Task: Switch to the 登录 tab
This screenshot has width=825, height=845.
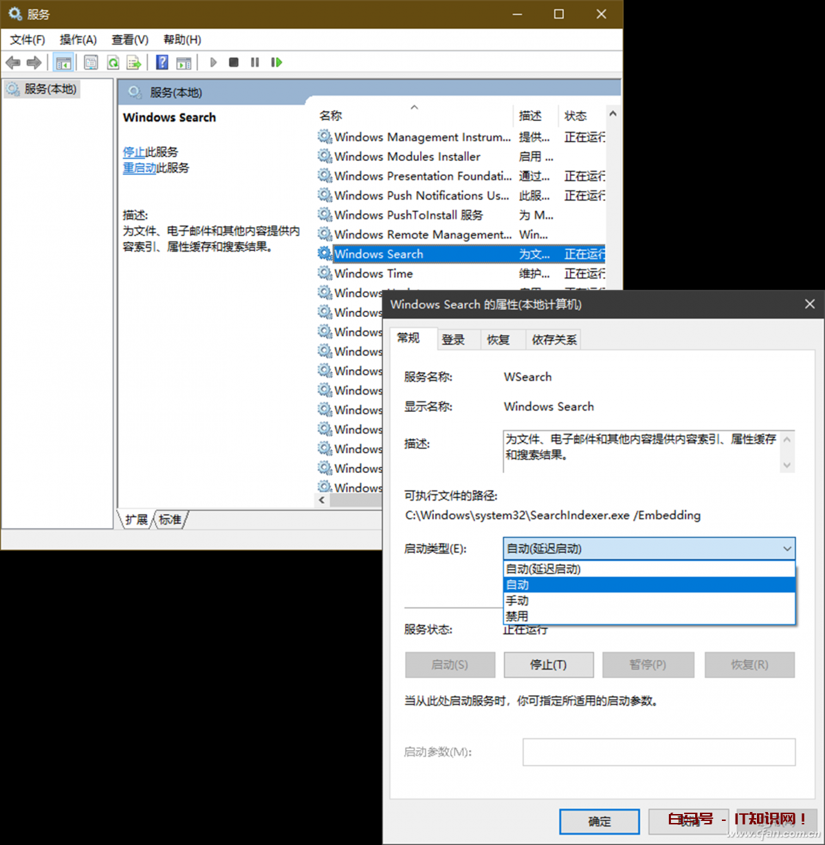Action: 453,340
